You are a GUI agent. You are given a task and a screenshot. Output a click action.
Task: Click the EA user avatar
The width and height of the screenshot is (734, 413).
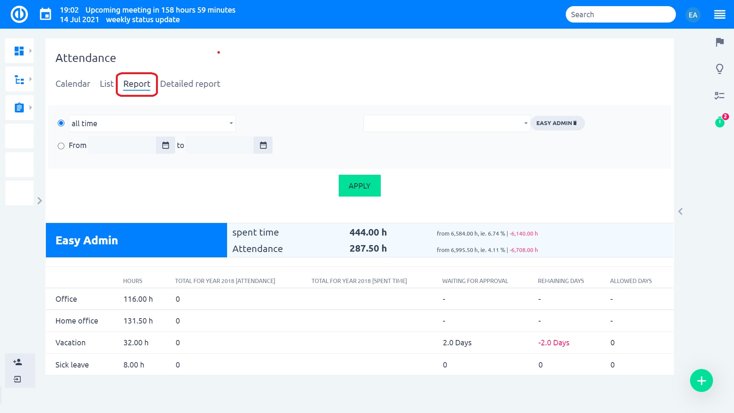[x=693, y=15]
